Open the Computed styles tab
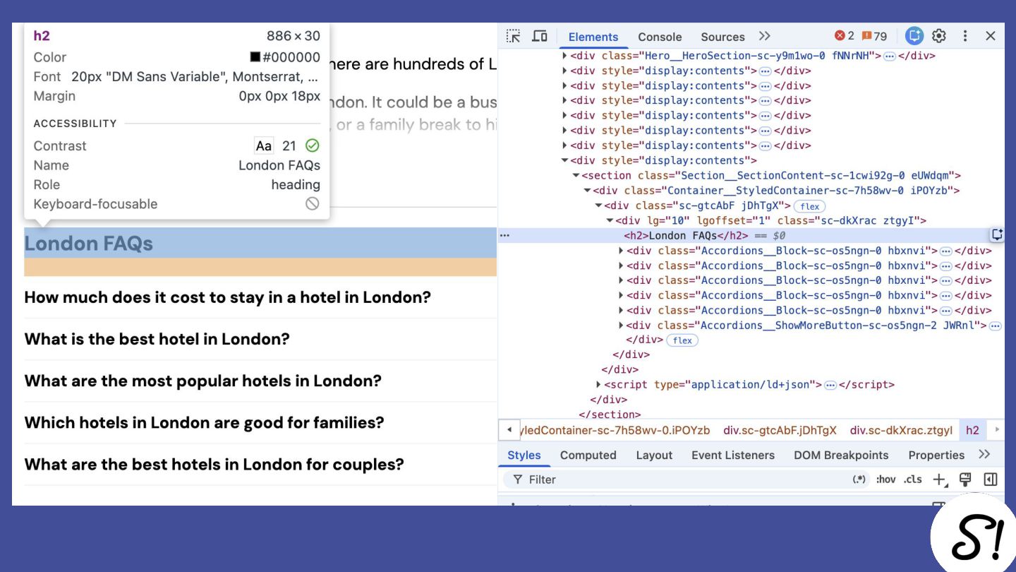The width and height of the screenshot is (1016, 572). [x=588, y=455]
